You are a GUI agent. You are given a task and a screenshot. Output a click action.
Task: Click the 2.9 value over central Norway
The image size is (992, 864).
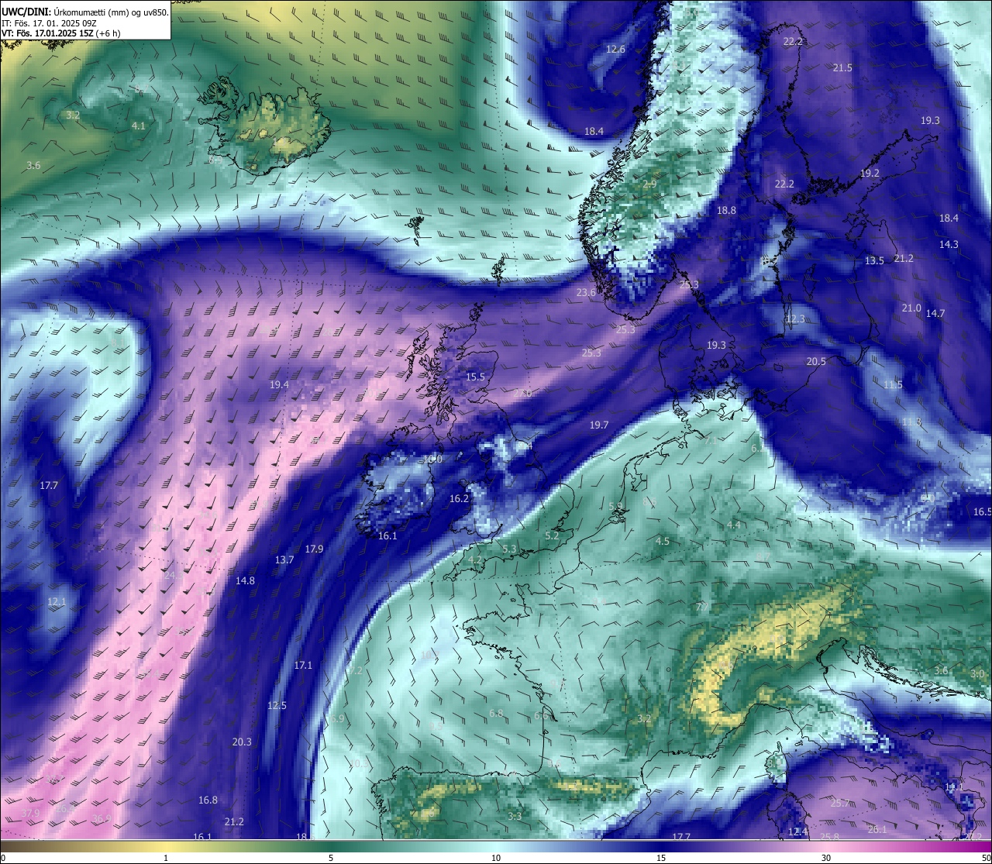pos(649,184)
